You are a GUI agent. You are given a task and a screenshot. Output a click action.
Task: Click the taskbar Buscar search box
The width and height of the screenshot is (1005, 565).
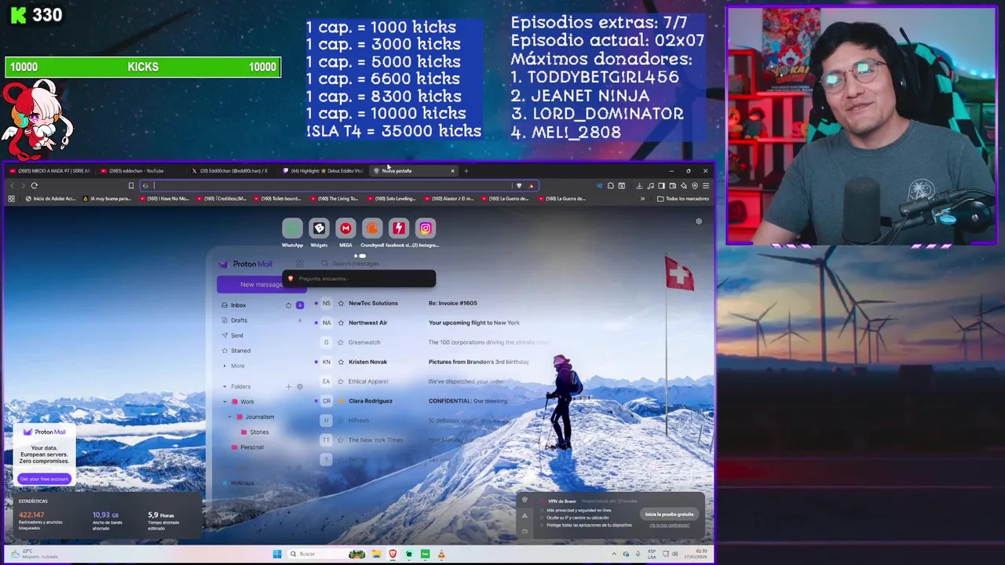327,554
